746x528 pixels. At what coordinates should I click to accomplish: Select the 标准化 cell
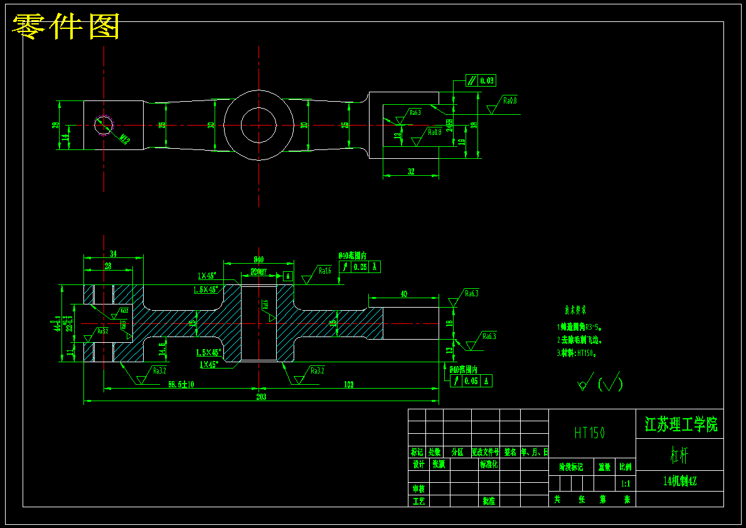(x=489, y=464)
